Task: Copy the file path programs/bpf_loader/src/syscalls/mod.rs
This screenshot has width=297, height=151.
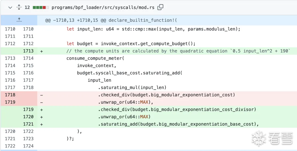Action: pos(160,7)
